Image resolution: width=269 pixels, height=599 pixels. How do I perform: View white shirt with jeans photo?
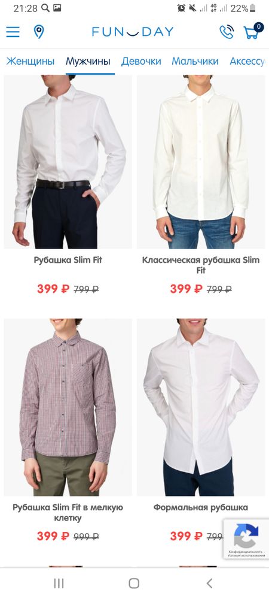point(201,162)
